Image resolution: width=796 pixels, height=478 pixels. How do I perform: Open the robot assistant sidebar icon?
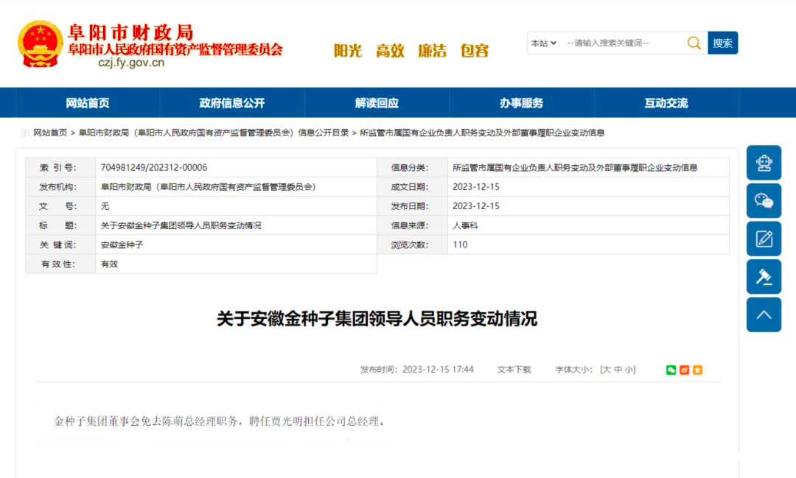pyautogui.click(x=764, y=163)
